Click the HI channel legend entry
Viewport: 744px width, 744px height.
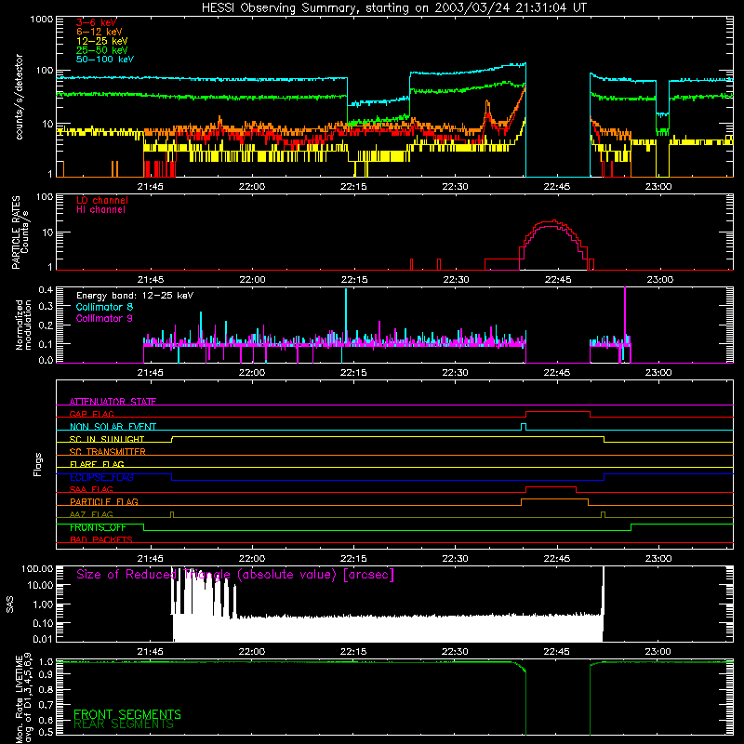click(100, 210)
